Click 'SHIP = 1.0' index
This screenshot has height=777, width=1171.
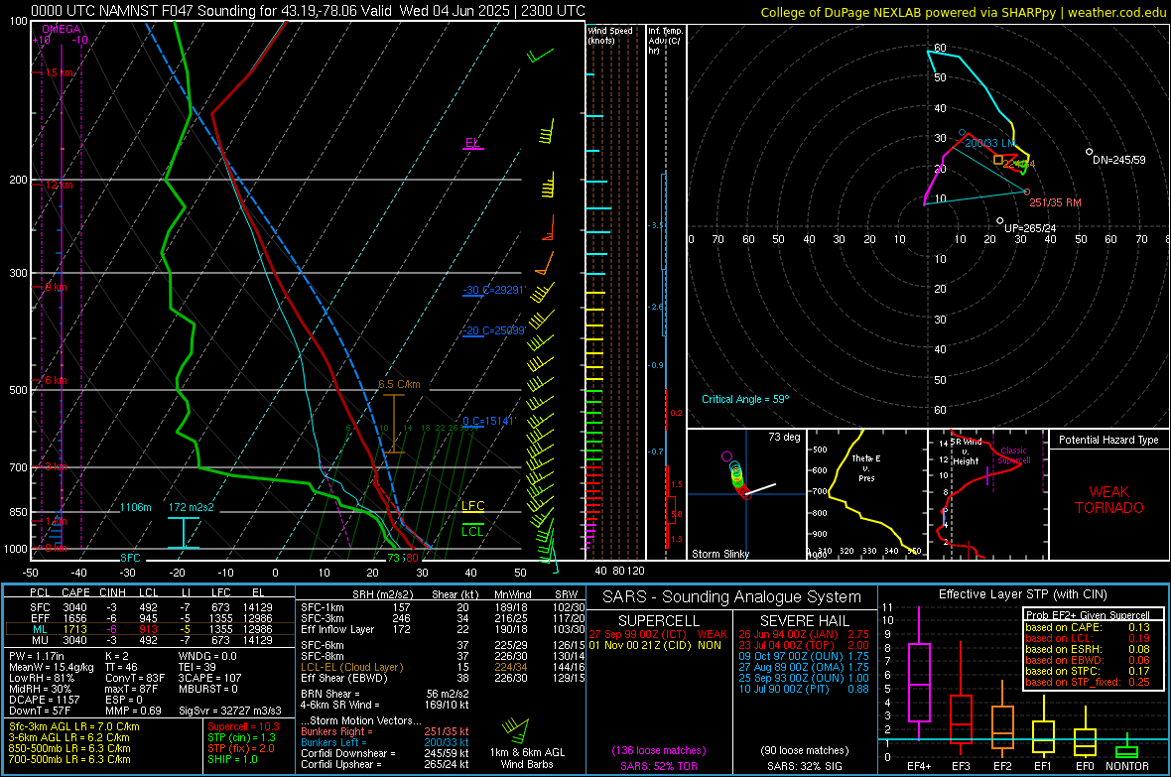[x=232, y=759]
